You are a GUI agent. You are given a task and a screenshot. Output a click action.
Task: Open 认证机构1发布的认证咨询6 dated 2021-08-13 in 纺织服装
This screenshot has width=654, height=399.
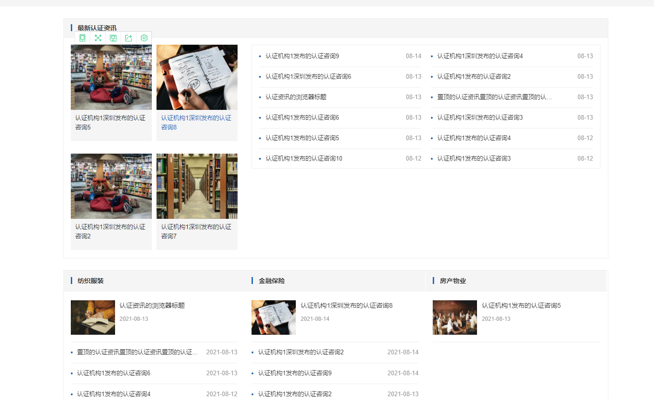pyautogui.click(x=114, y=373)
